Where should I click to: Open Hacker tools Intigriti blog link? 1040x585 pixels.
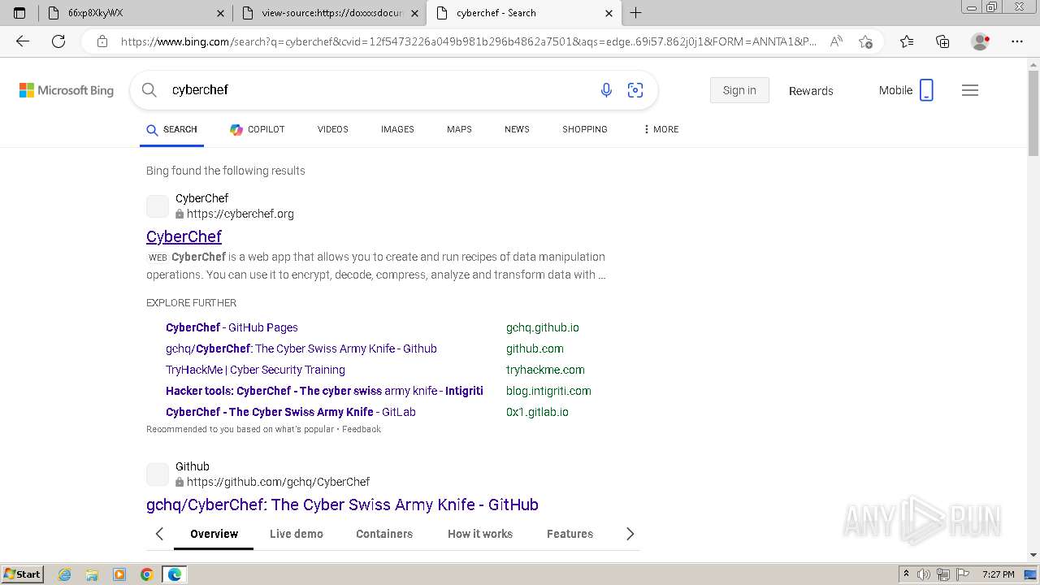[324, 391]
